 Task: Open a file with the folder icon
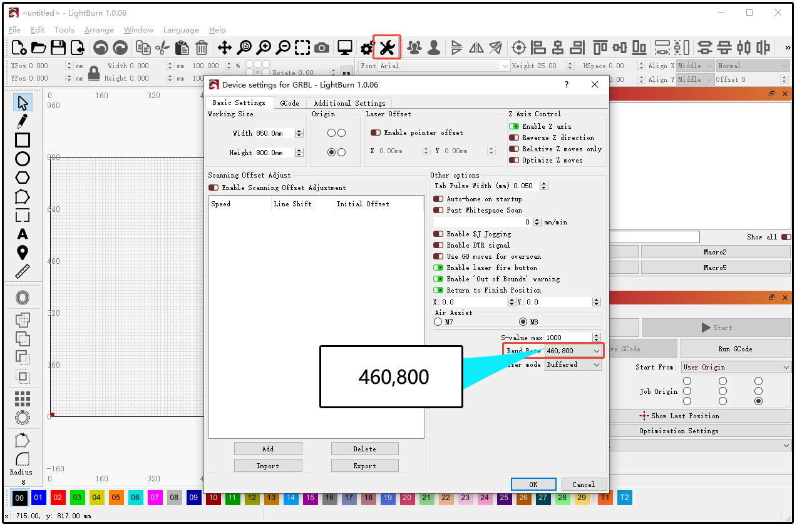[39, 48]
